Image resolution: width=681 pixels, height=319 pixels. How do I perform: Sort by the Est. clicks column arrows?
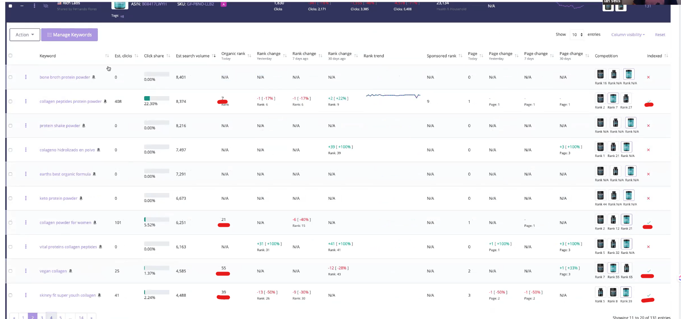click(136, 56)
